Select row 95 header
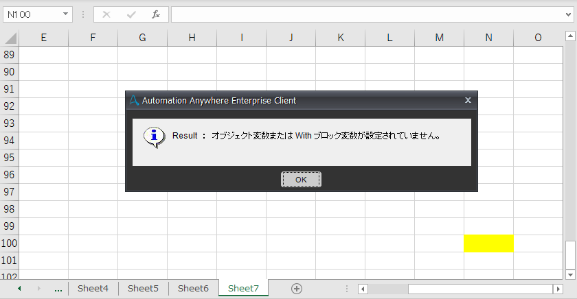Screen dimensions: 577x299 point(9,158)
